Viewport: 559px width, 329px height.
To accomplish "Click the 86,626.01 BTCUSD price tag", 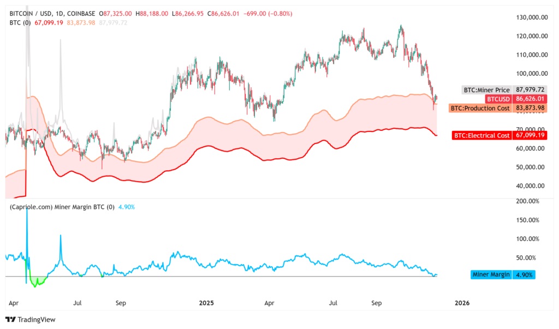I will (530, 99).
